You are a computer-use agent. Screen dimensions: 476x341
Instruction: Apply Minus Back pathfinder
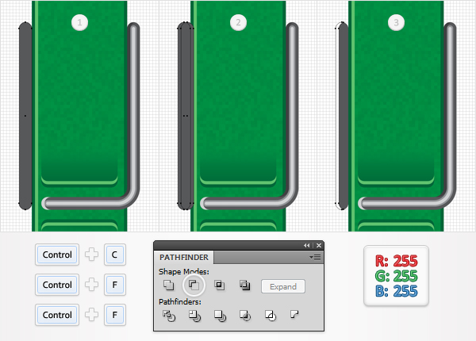pos(294,314)
